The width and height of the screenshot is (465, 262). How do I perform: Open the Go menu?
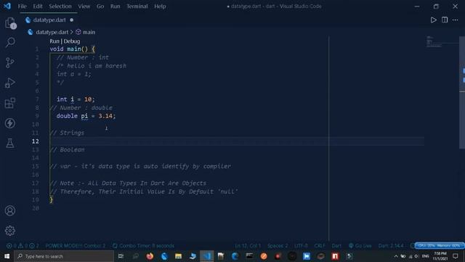[x=100, y=7]
